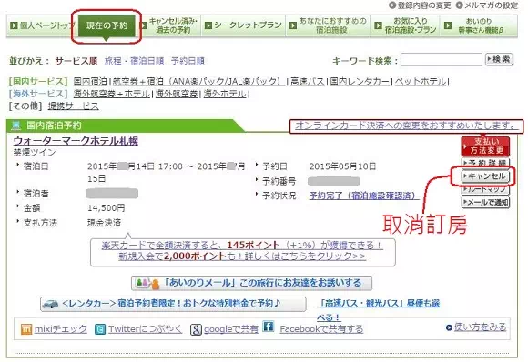Filter by 国内宿泊 service
Image resolution: width=528 pixels, height=362 pixels.
[x=90, y=82]
